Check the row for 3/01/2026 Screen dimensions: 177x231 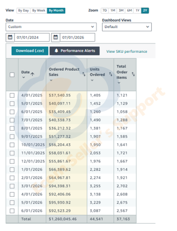pos(12,186)
